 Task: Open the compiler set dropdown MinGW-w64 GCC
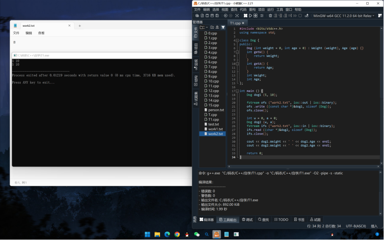344,16
